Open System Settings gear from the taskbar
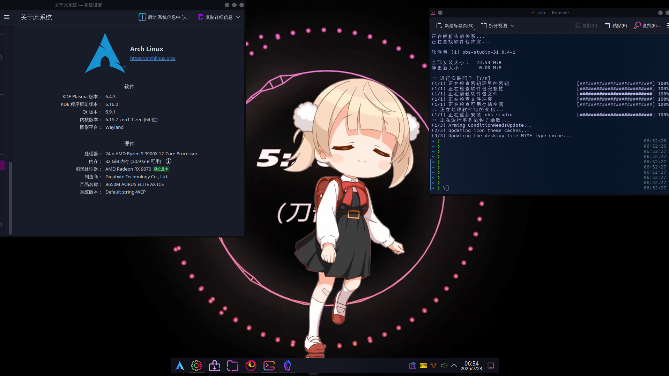This screenshot has height=376, width=669. pos(196,366)
